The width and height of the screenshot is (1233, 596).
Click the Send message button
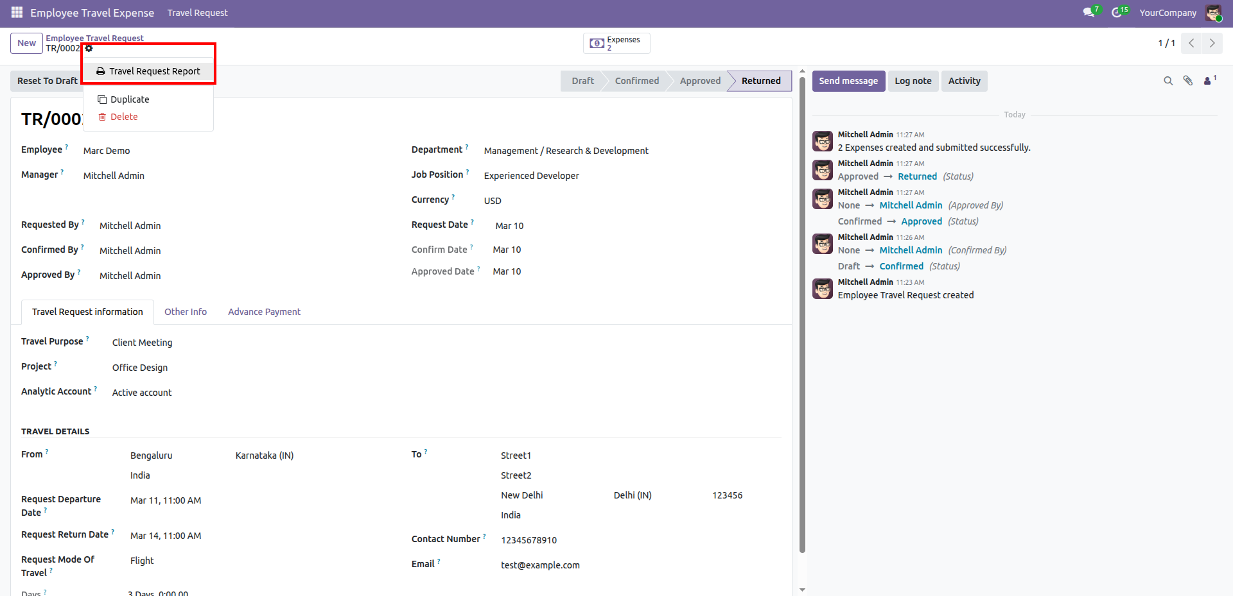pos(848,81)
